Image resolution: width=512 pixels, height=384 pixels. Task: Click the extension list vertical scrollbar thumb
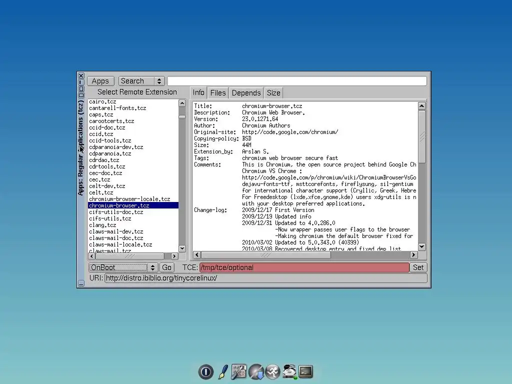(x=182, y=117)
